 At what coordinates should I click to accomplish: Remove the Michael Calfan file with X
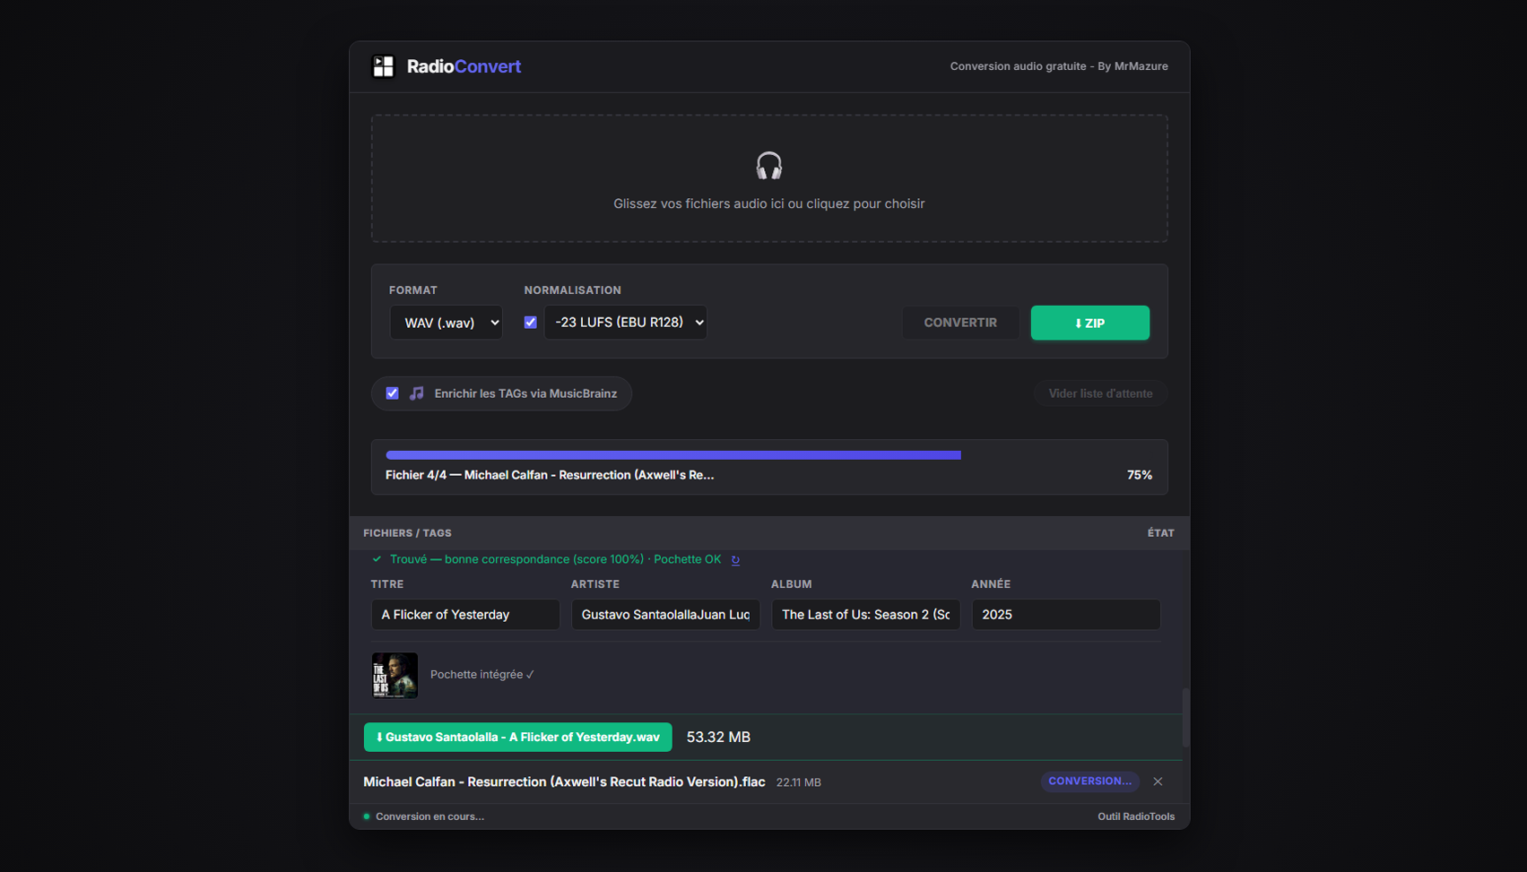click(x=1158, y=781)
